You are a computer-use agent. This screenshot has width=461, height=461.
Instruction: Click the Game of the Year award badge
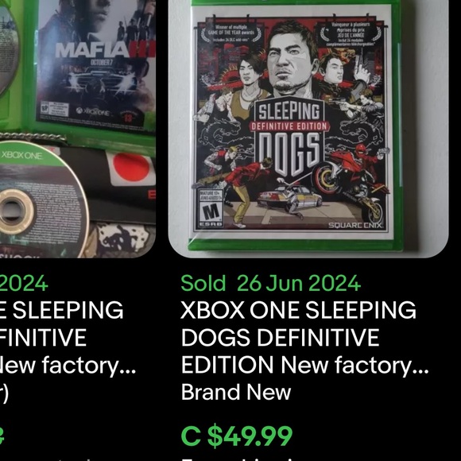[x=230, y=33]
